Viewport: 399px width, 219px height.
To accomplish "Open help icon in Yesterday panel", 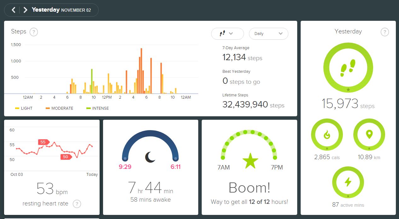I will (385, 32).
